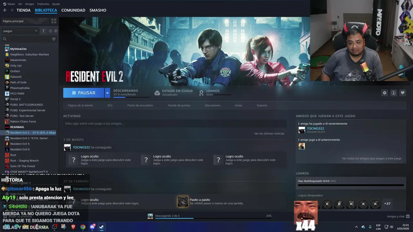Open Discord from the taskbar
Screen dimensions: 413x232
[x=92, y=227]
